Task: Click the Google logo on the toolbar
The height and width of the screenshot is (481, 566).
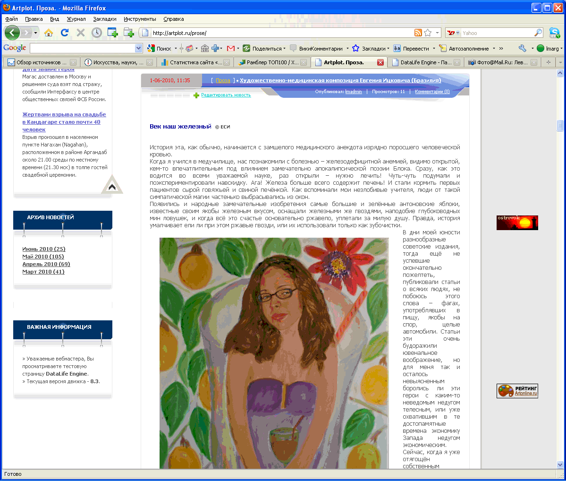Action: tap(15, 48)
